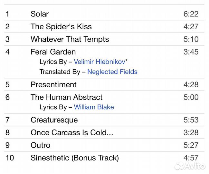Select the Feral Garden track title

[x=53, y=52]
